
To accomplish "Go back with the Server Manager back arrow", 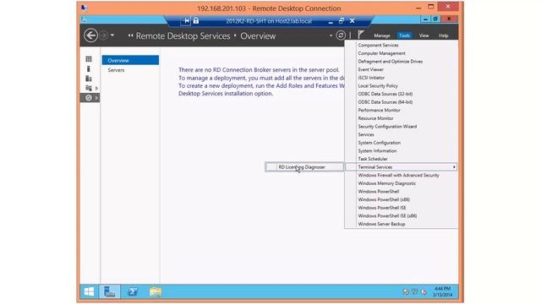I will [90, 35].
